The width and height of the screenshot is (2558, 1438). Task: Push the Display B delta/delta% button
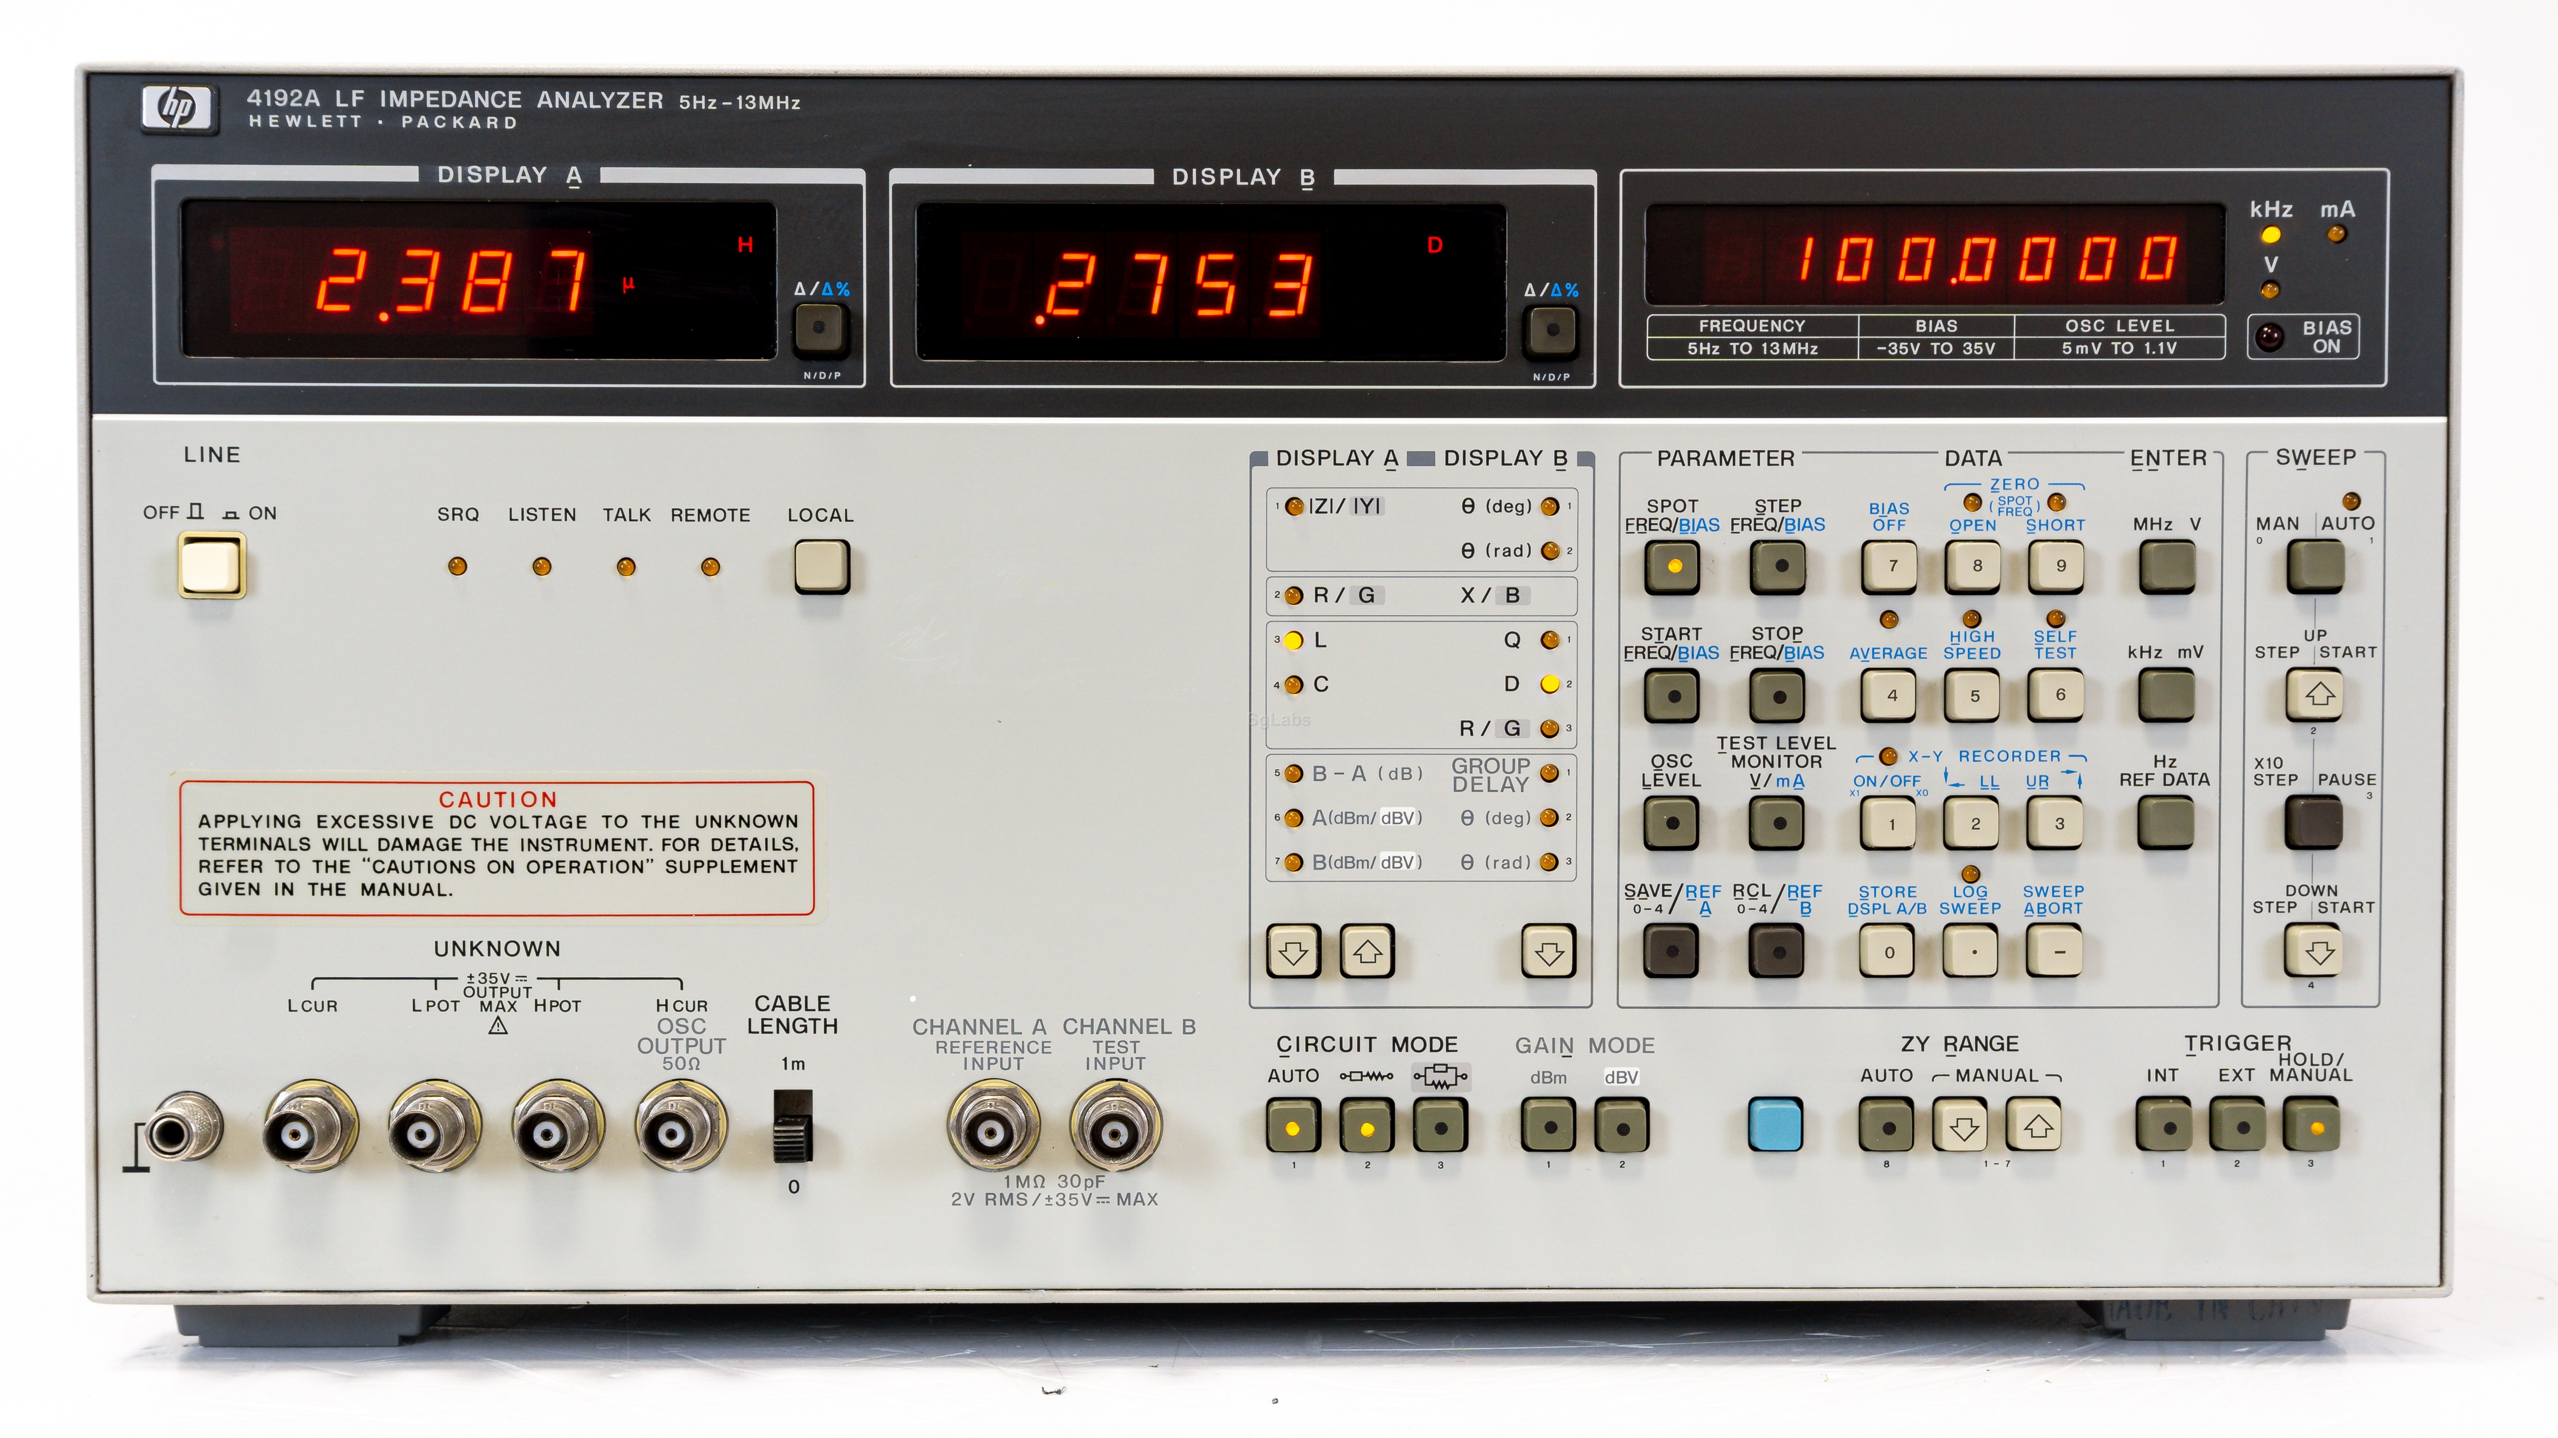[1551, 331]
